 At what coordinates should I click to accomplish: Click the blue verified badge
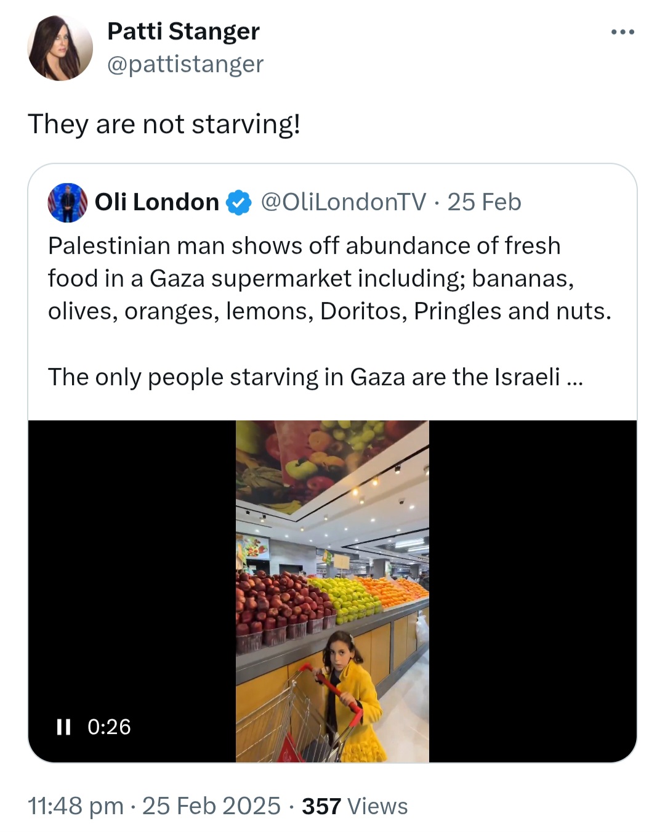pos(239,202)
